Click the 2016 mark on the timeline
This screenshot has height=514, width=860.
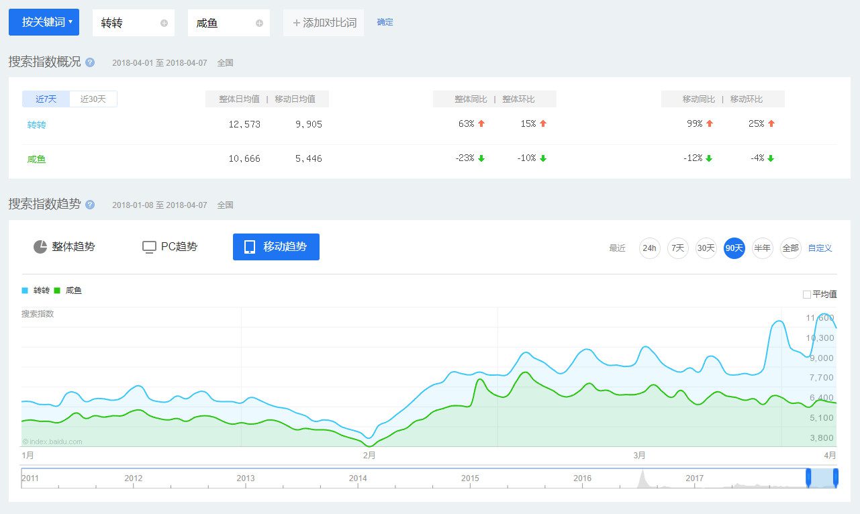pos(583,478)
